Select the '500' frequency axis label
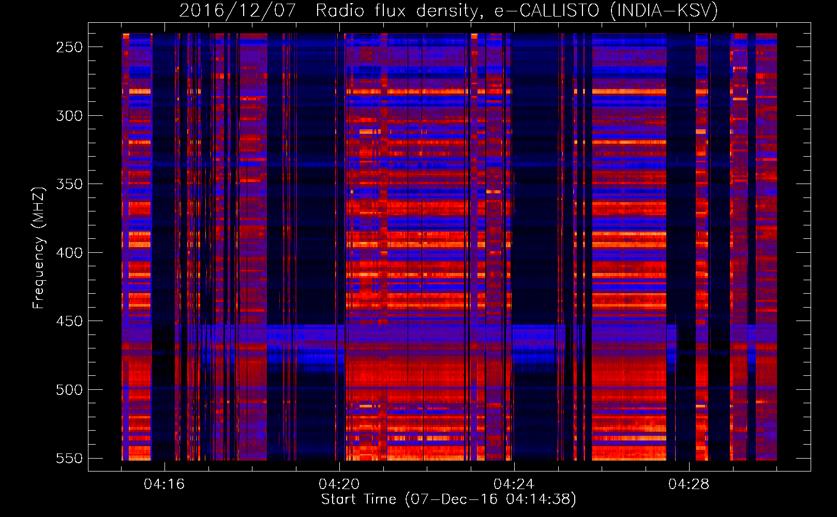Viewport: 837px width, 517px height. 69,390
